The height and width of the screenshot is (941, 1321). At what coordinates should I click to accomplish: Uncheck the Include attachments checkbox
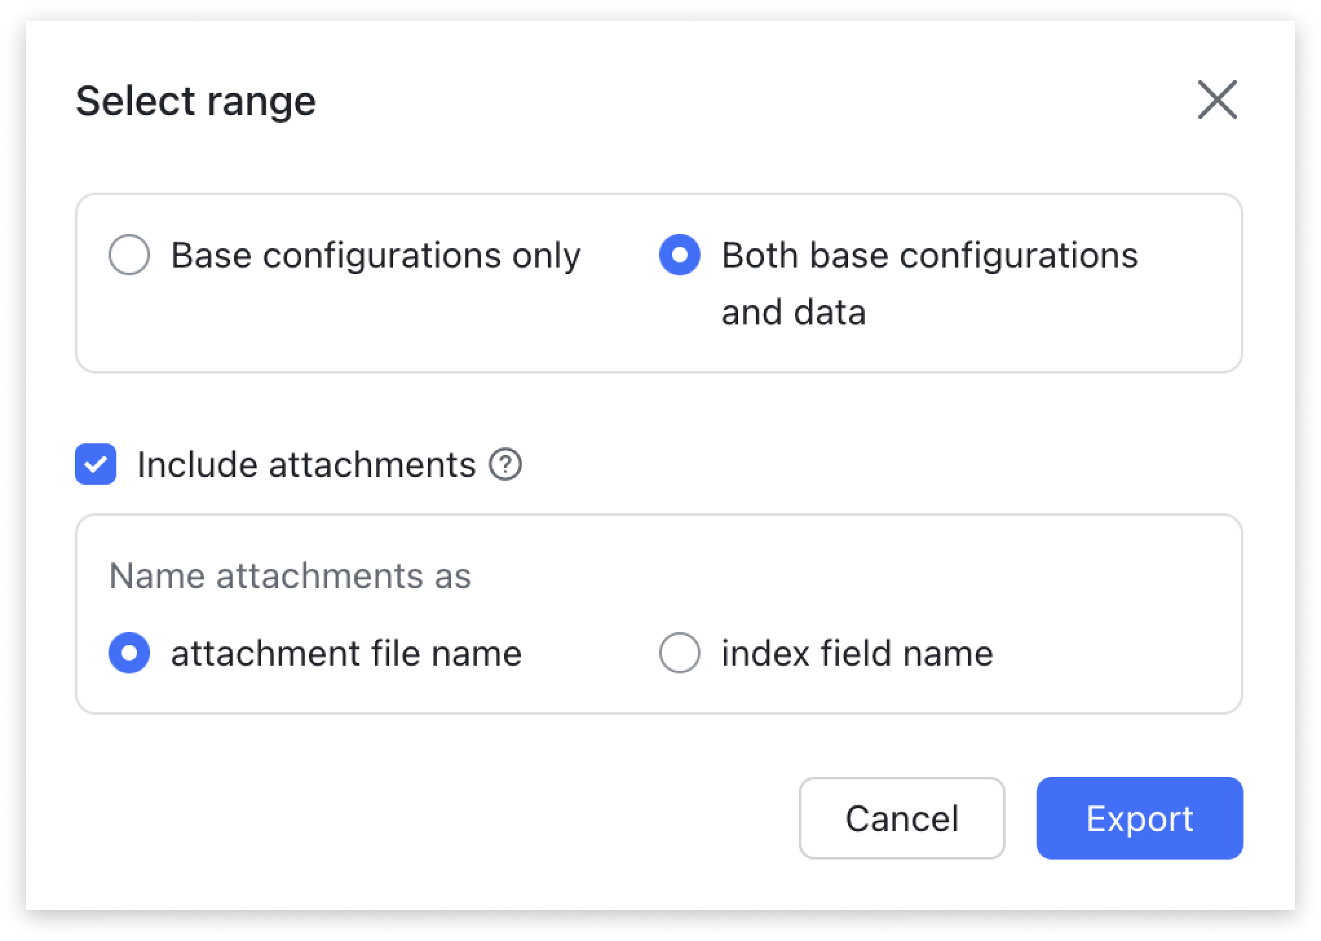tap(96, 464)
